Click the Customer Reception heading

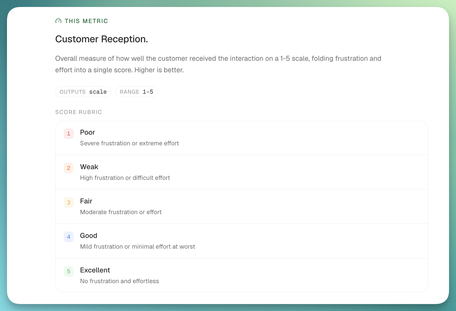pos(102,39)
